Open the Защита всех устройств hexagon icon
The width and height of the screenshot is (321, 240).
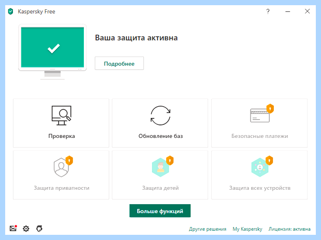tap(260, 167)
